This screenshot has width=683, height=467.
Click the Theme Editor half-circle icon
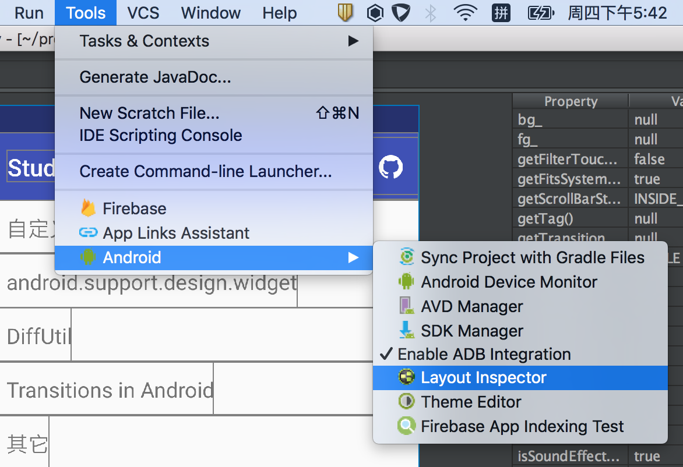[x=407, y=401]
